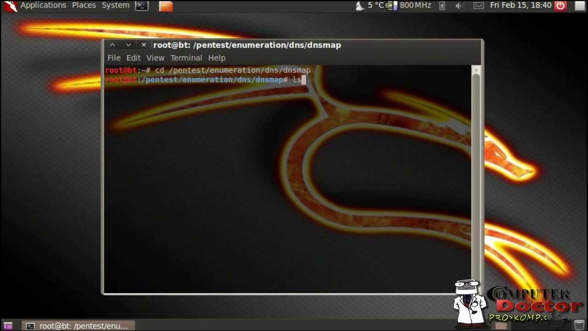The height and width of the screenshot is (331, 588).
Task: Launch terminal from top panel icon
Action: pos(142,6)
